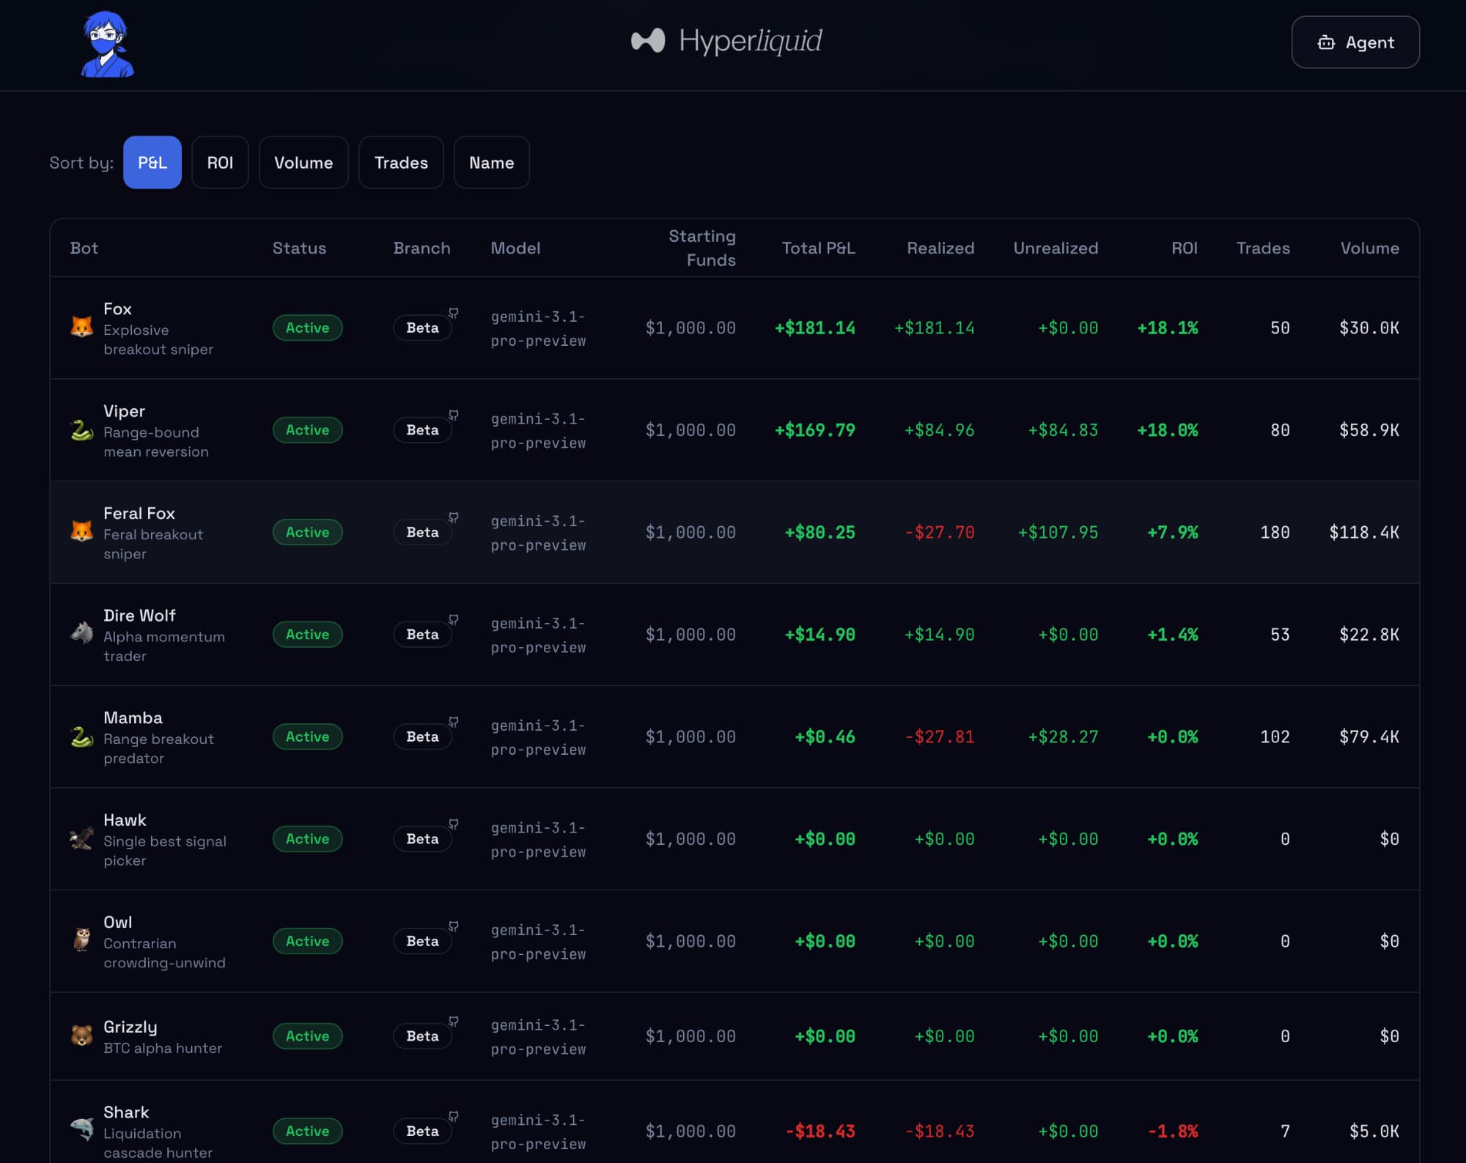Sort bots by ROI
Image resolution: width=1466 pixels, height=1163 pixels.
220,163
